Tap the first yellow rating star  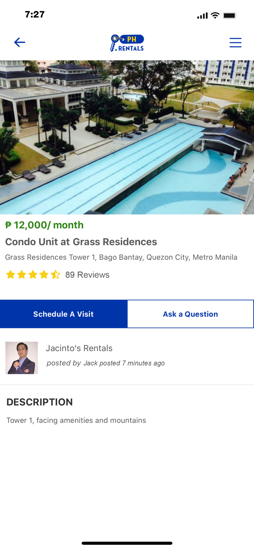pyautogui.click(x=10, y=274)
